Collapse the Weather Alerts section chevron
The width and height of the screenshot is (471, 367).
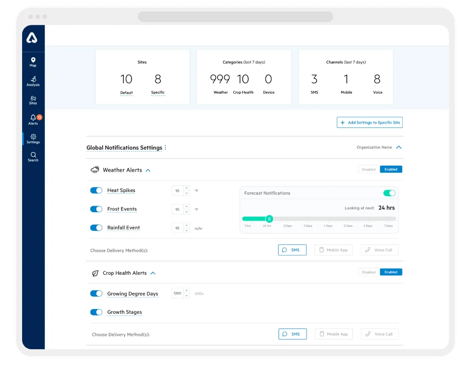click(x=148, y=170)
